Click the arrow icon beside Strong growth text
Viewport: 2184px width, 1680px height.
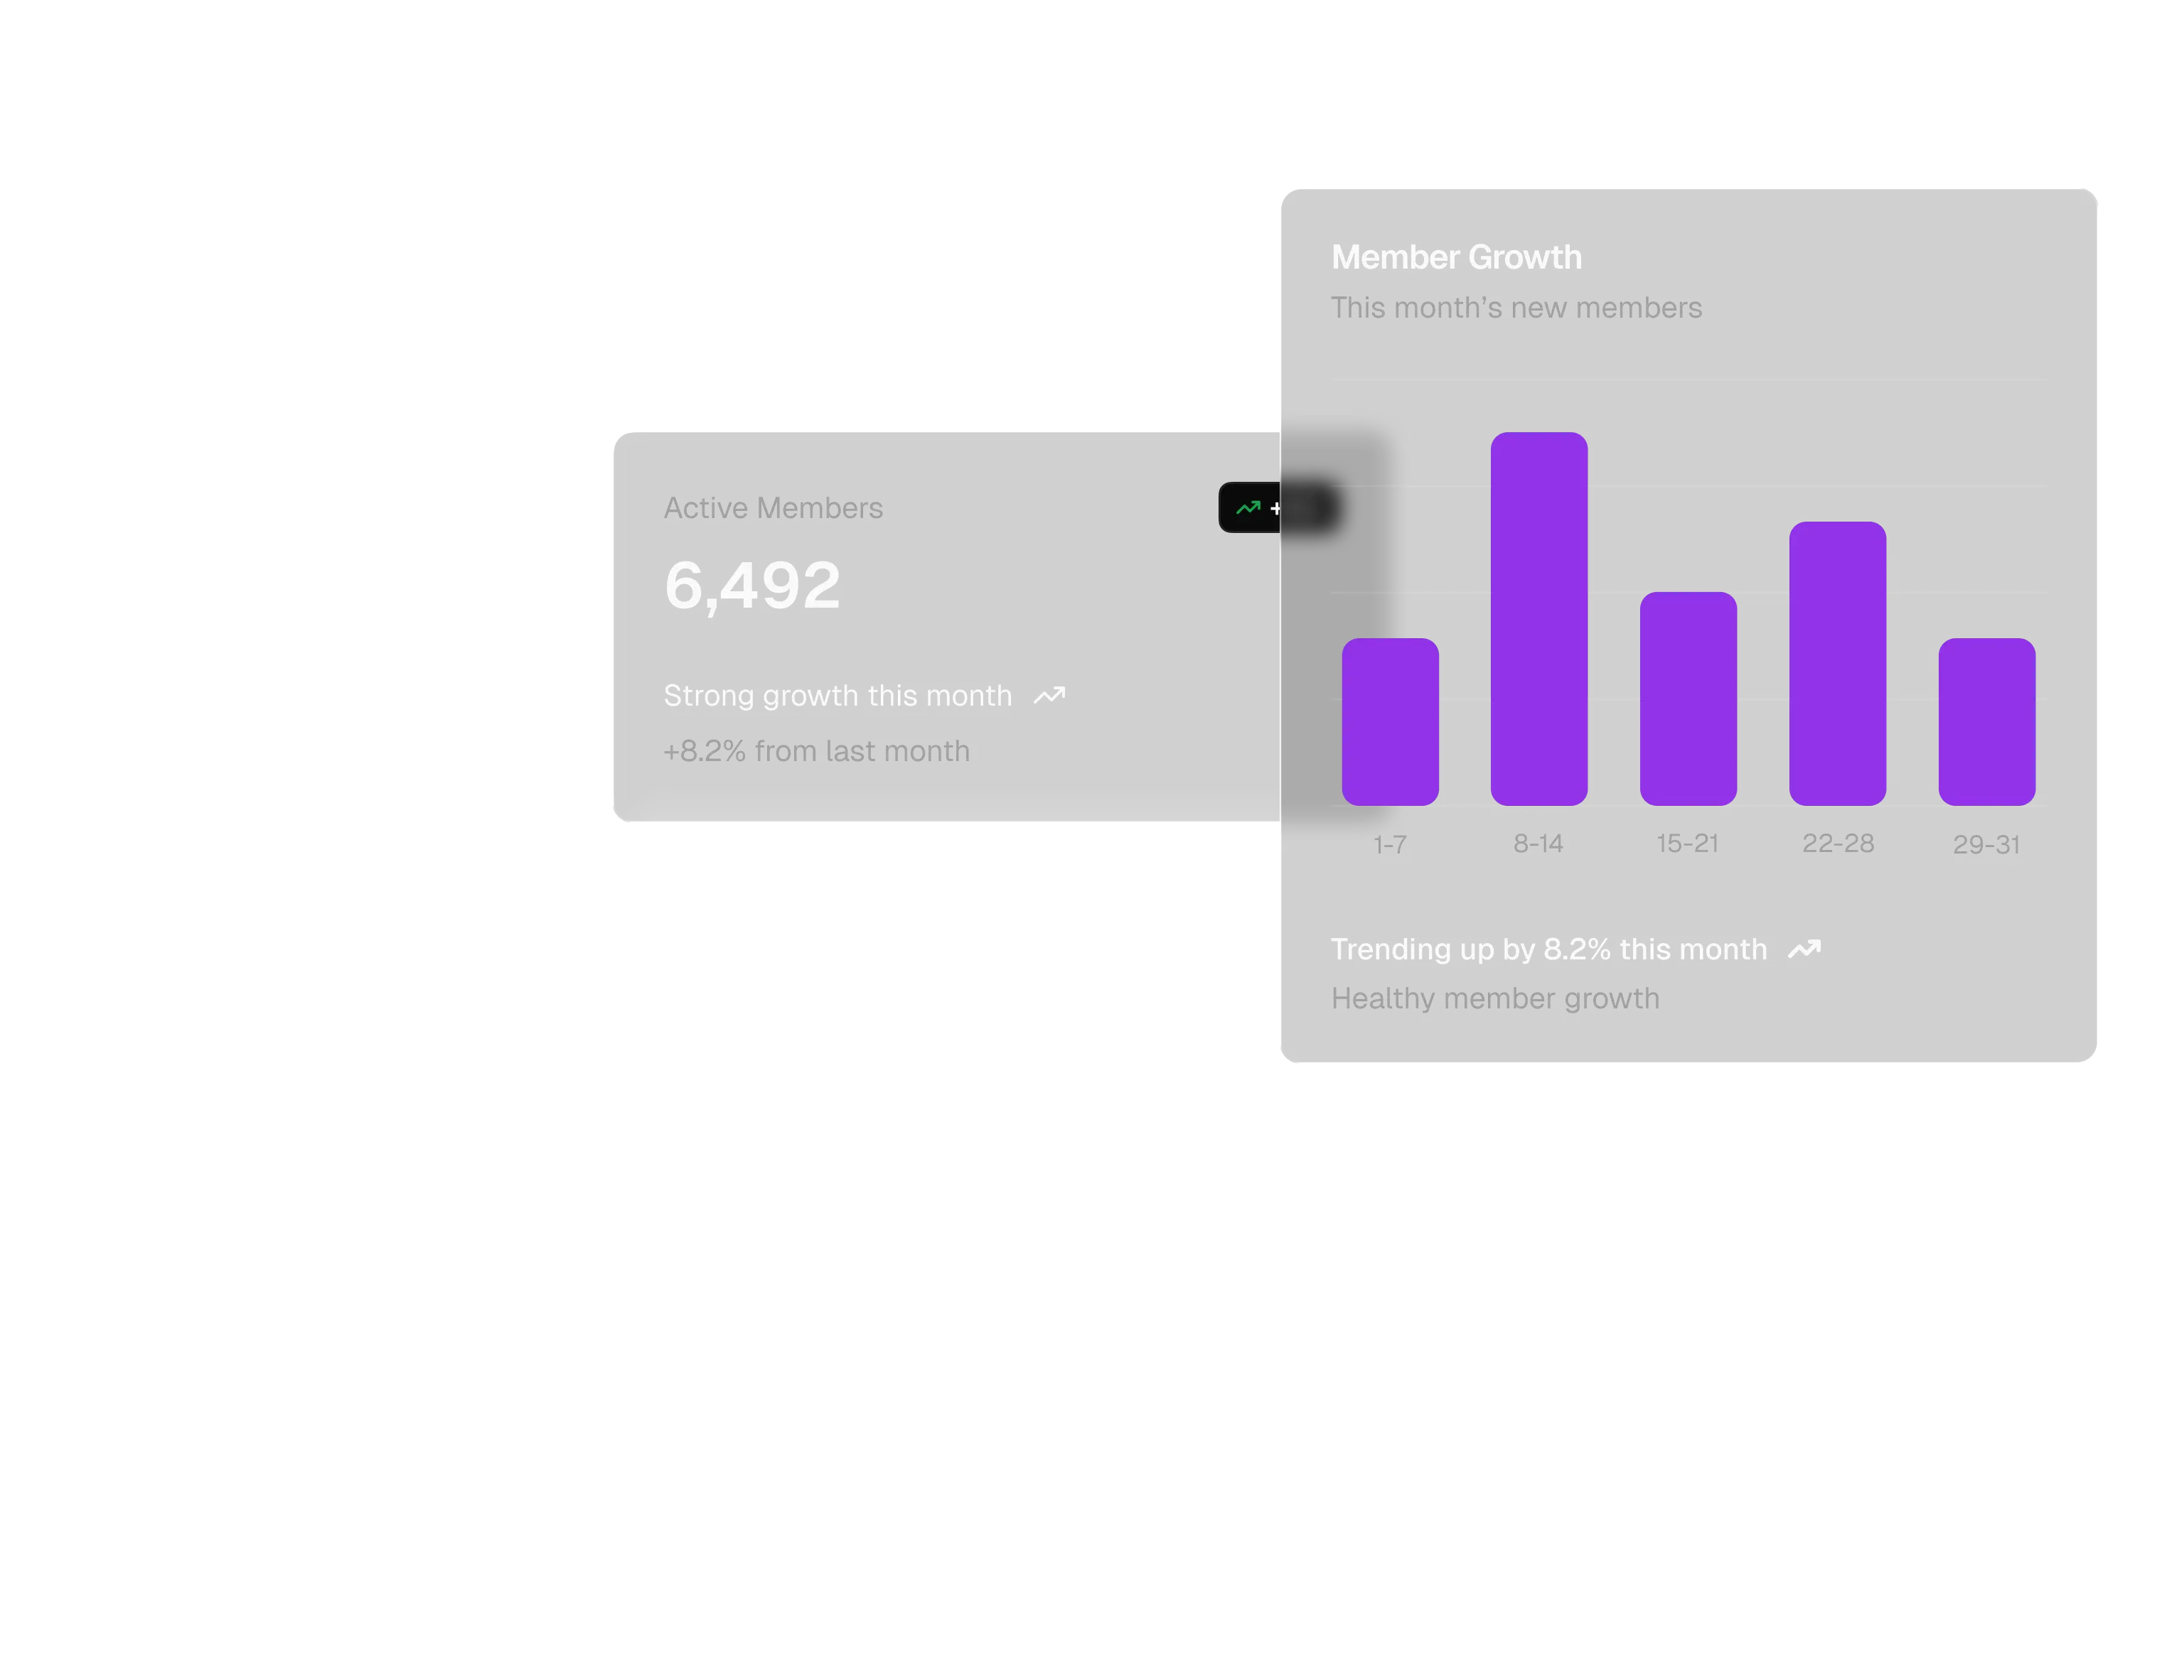(x=1049, y=694)
